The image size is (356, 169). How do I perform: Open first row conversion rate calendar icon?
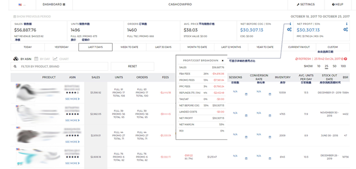(x=270, y=94)
